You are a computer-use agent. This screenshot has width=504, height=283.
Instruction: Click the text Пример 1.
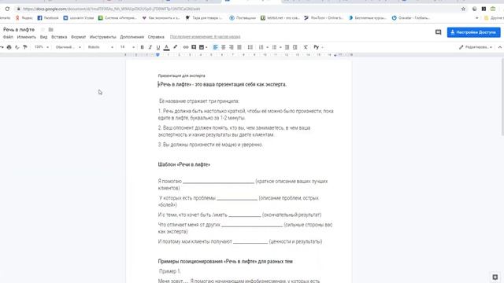170,271
